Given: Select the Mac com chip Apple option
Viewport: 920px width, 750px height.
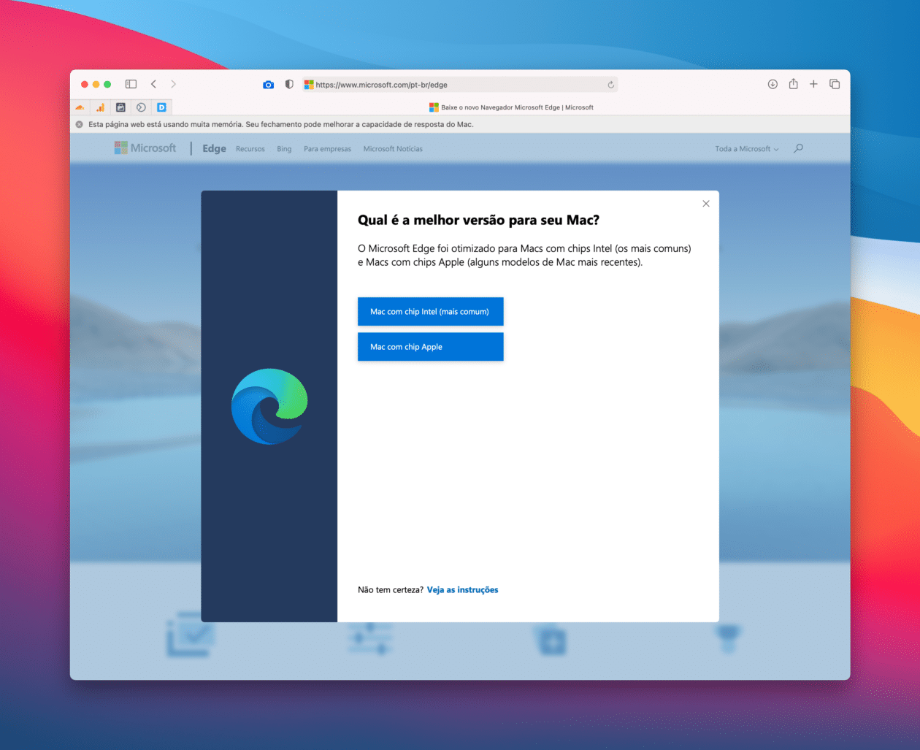Looking at the screenshot, I should pyautogui.click(x=430, y=346).
